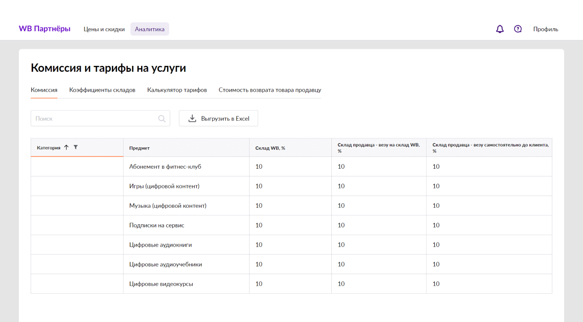Viewport: 583px width, 322px height.
Task: Open the Калькулятор тарифов tab
Action: [x=177, y=90]
